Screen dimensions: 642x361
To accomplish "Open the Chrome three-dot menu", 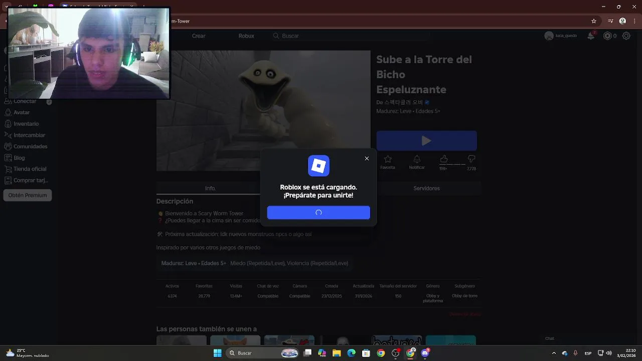I will point(634,21).
